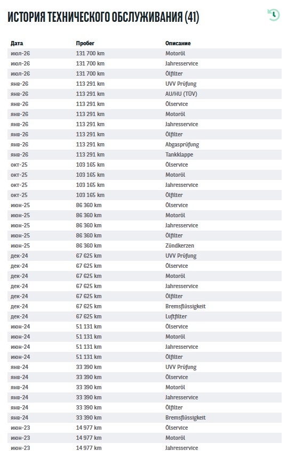
Task: Select the Описание column header
Action: point(178,44)
